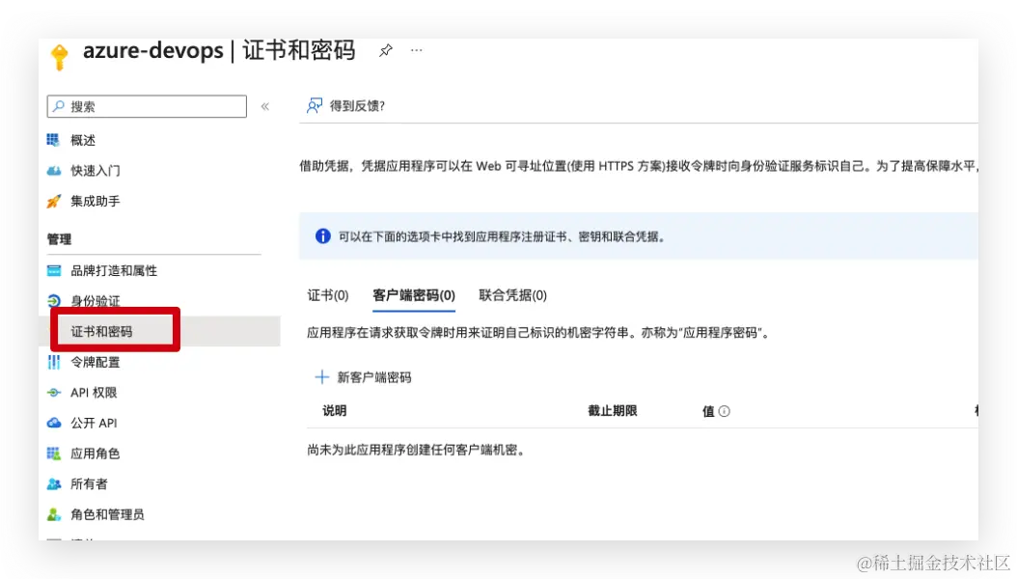
Task: Click the blue info icon in banner
Action: tap(322, 236)
